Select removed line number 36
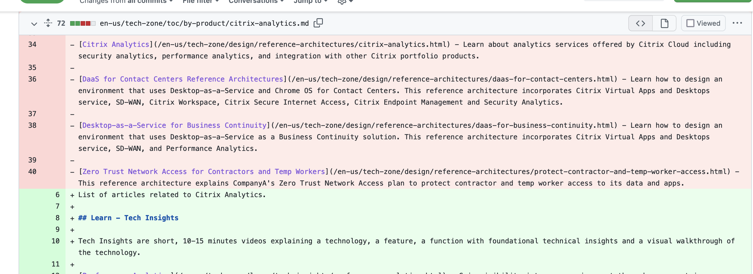 [32, 79]
